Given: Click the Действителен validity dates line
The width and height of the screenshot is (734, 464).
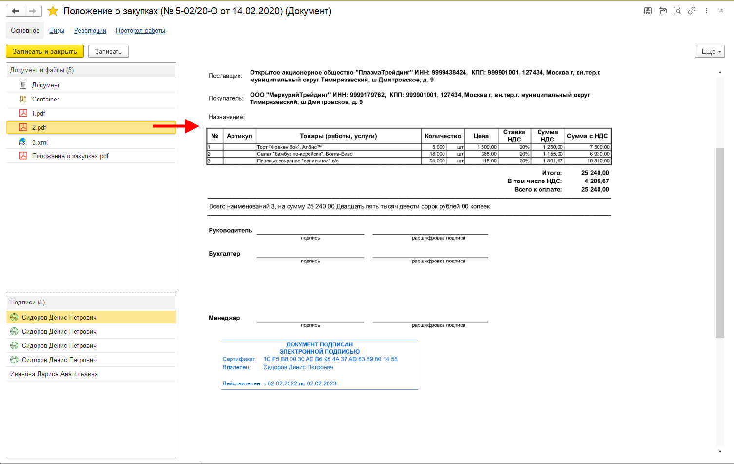Looking at the screenshot, I should pos(279,383).
